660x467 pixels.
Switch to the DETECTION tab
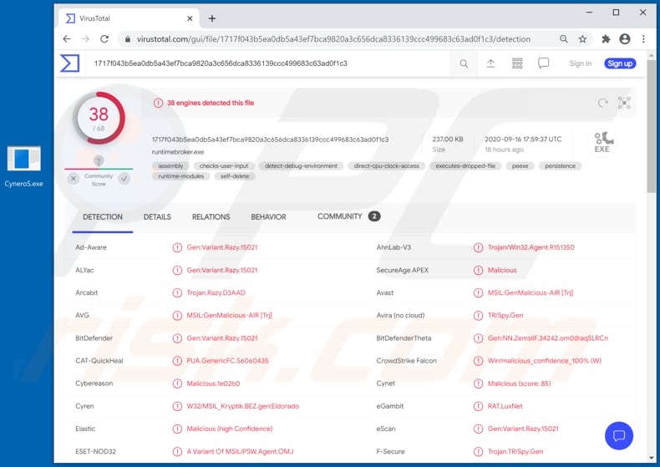(103, 217)
